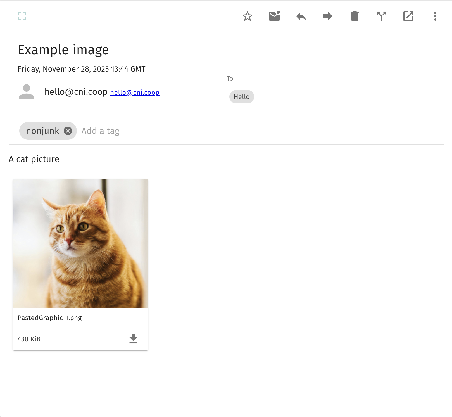Download the PastedGraphic-1.png attachment
The height and width of the screenshot is (417, 452).
133,339
